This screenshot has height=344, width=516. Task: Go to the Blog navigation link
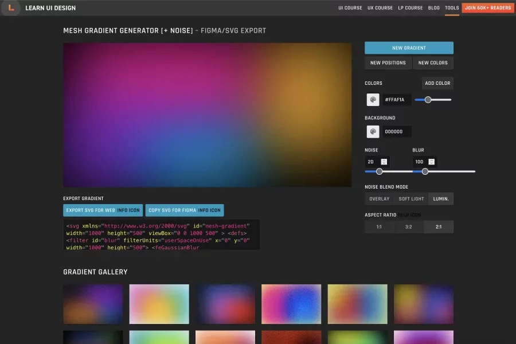433,8
